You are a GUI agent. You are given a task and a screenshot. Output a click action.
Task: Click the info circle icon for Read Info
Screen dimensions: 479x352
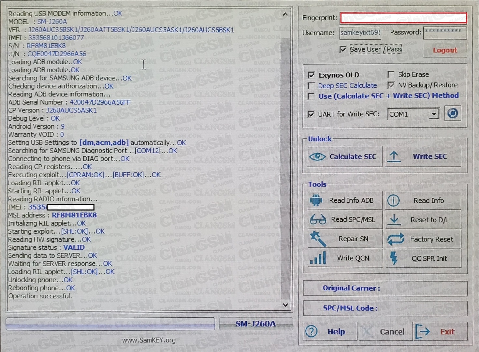pos(393,200)
